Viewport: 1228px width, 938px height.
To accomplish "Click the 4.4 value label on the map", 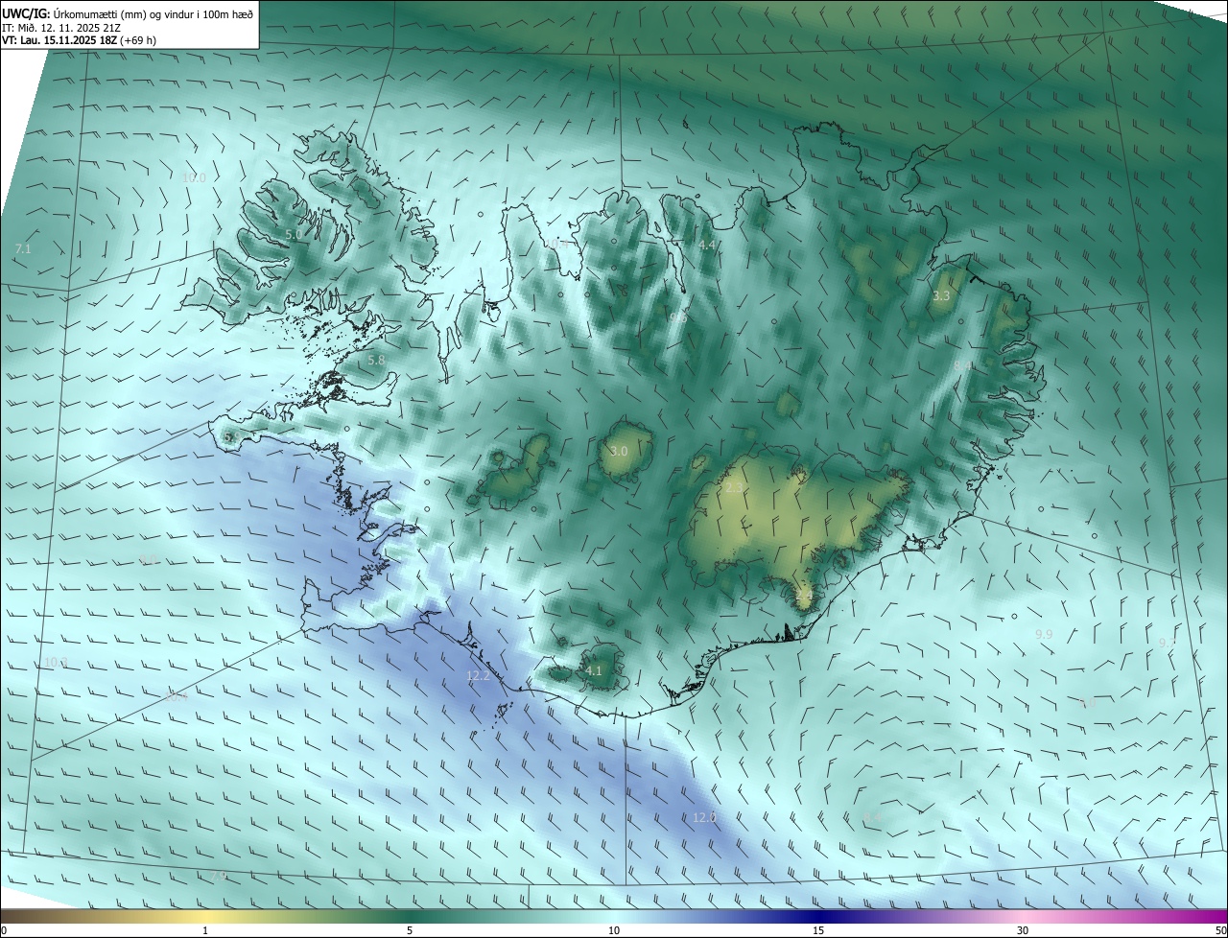I will point(707,246).
